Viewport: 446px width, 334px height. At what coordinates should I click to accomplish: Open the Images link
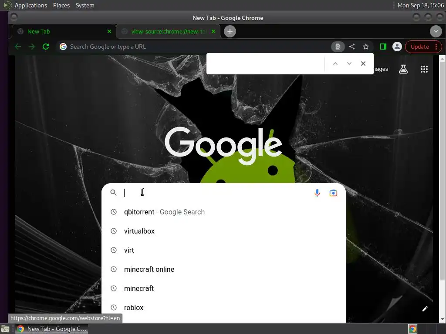(x=381, y=69)
